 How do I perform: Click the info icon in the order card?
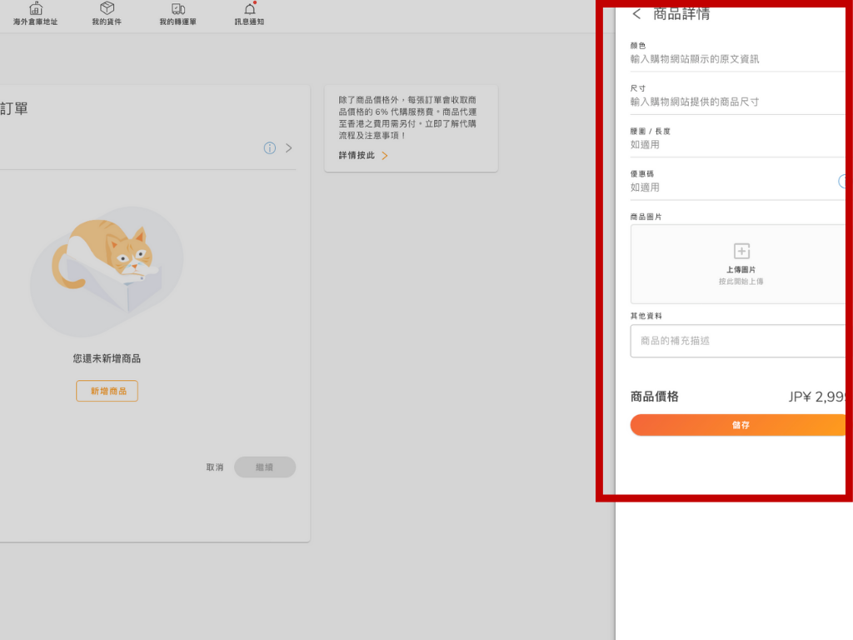point(270,148)
